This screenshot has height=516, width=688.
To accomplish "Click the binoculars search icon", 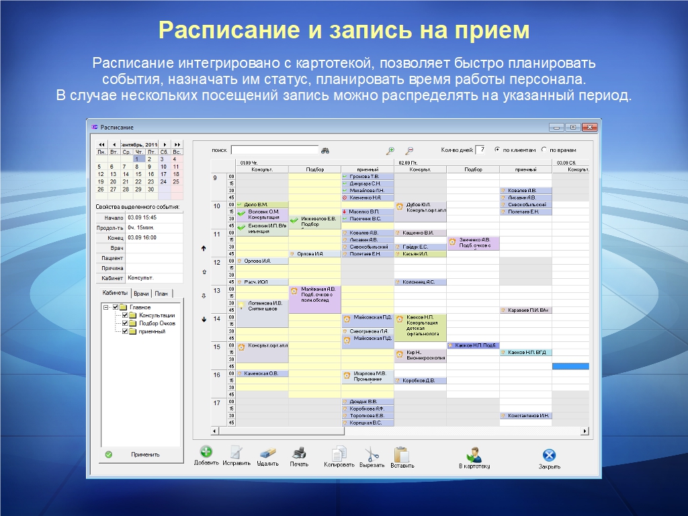I will coord(326,150).
